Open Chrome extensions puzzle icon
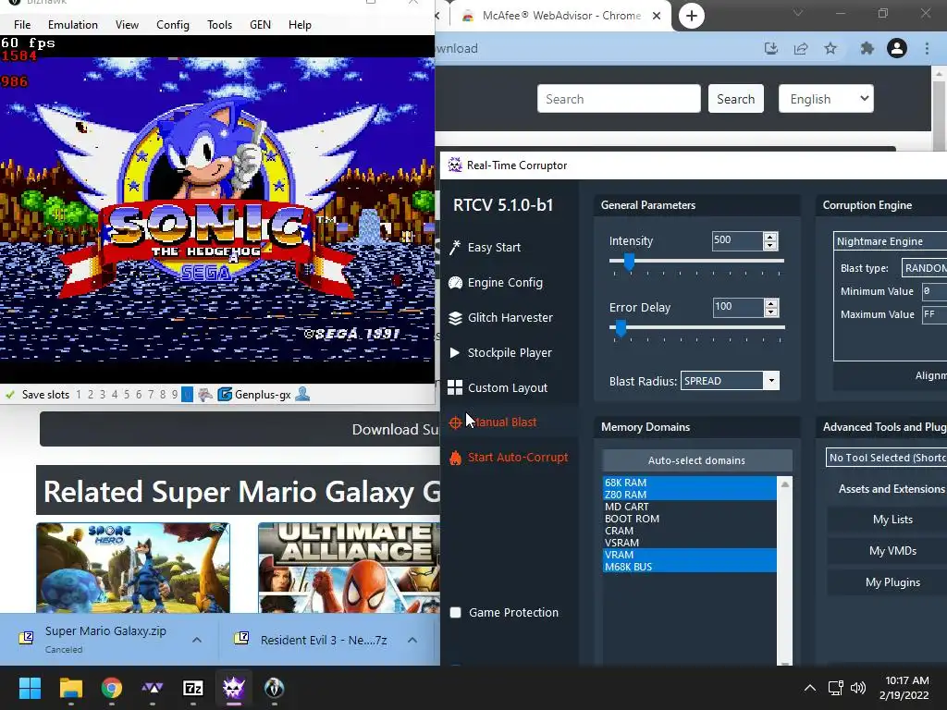947x710 pixels. tap(867, 48)
